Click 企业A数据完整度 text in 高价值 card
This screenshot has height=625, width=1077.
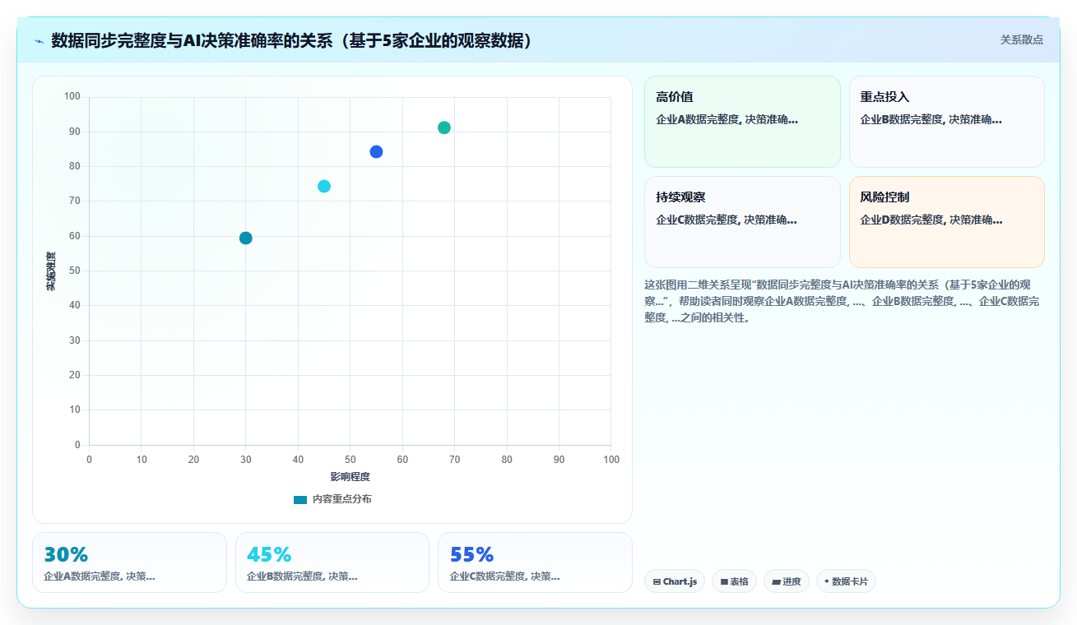click(x=727, y=119)
